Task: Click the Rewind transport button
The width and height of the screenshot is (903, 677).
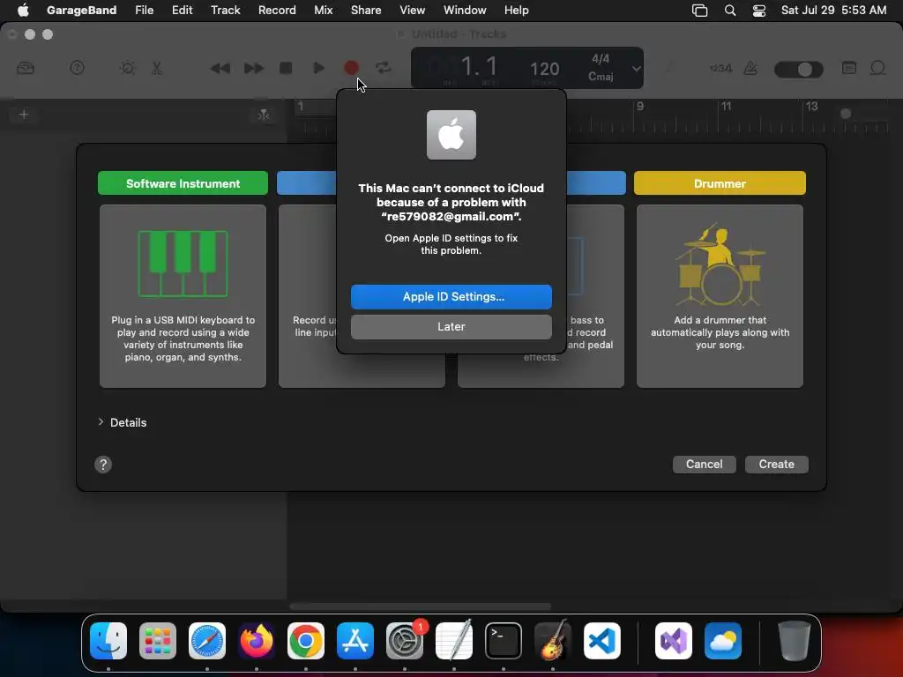Action: [220, 69]
